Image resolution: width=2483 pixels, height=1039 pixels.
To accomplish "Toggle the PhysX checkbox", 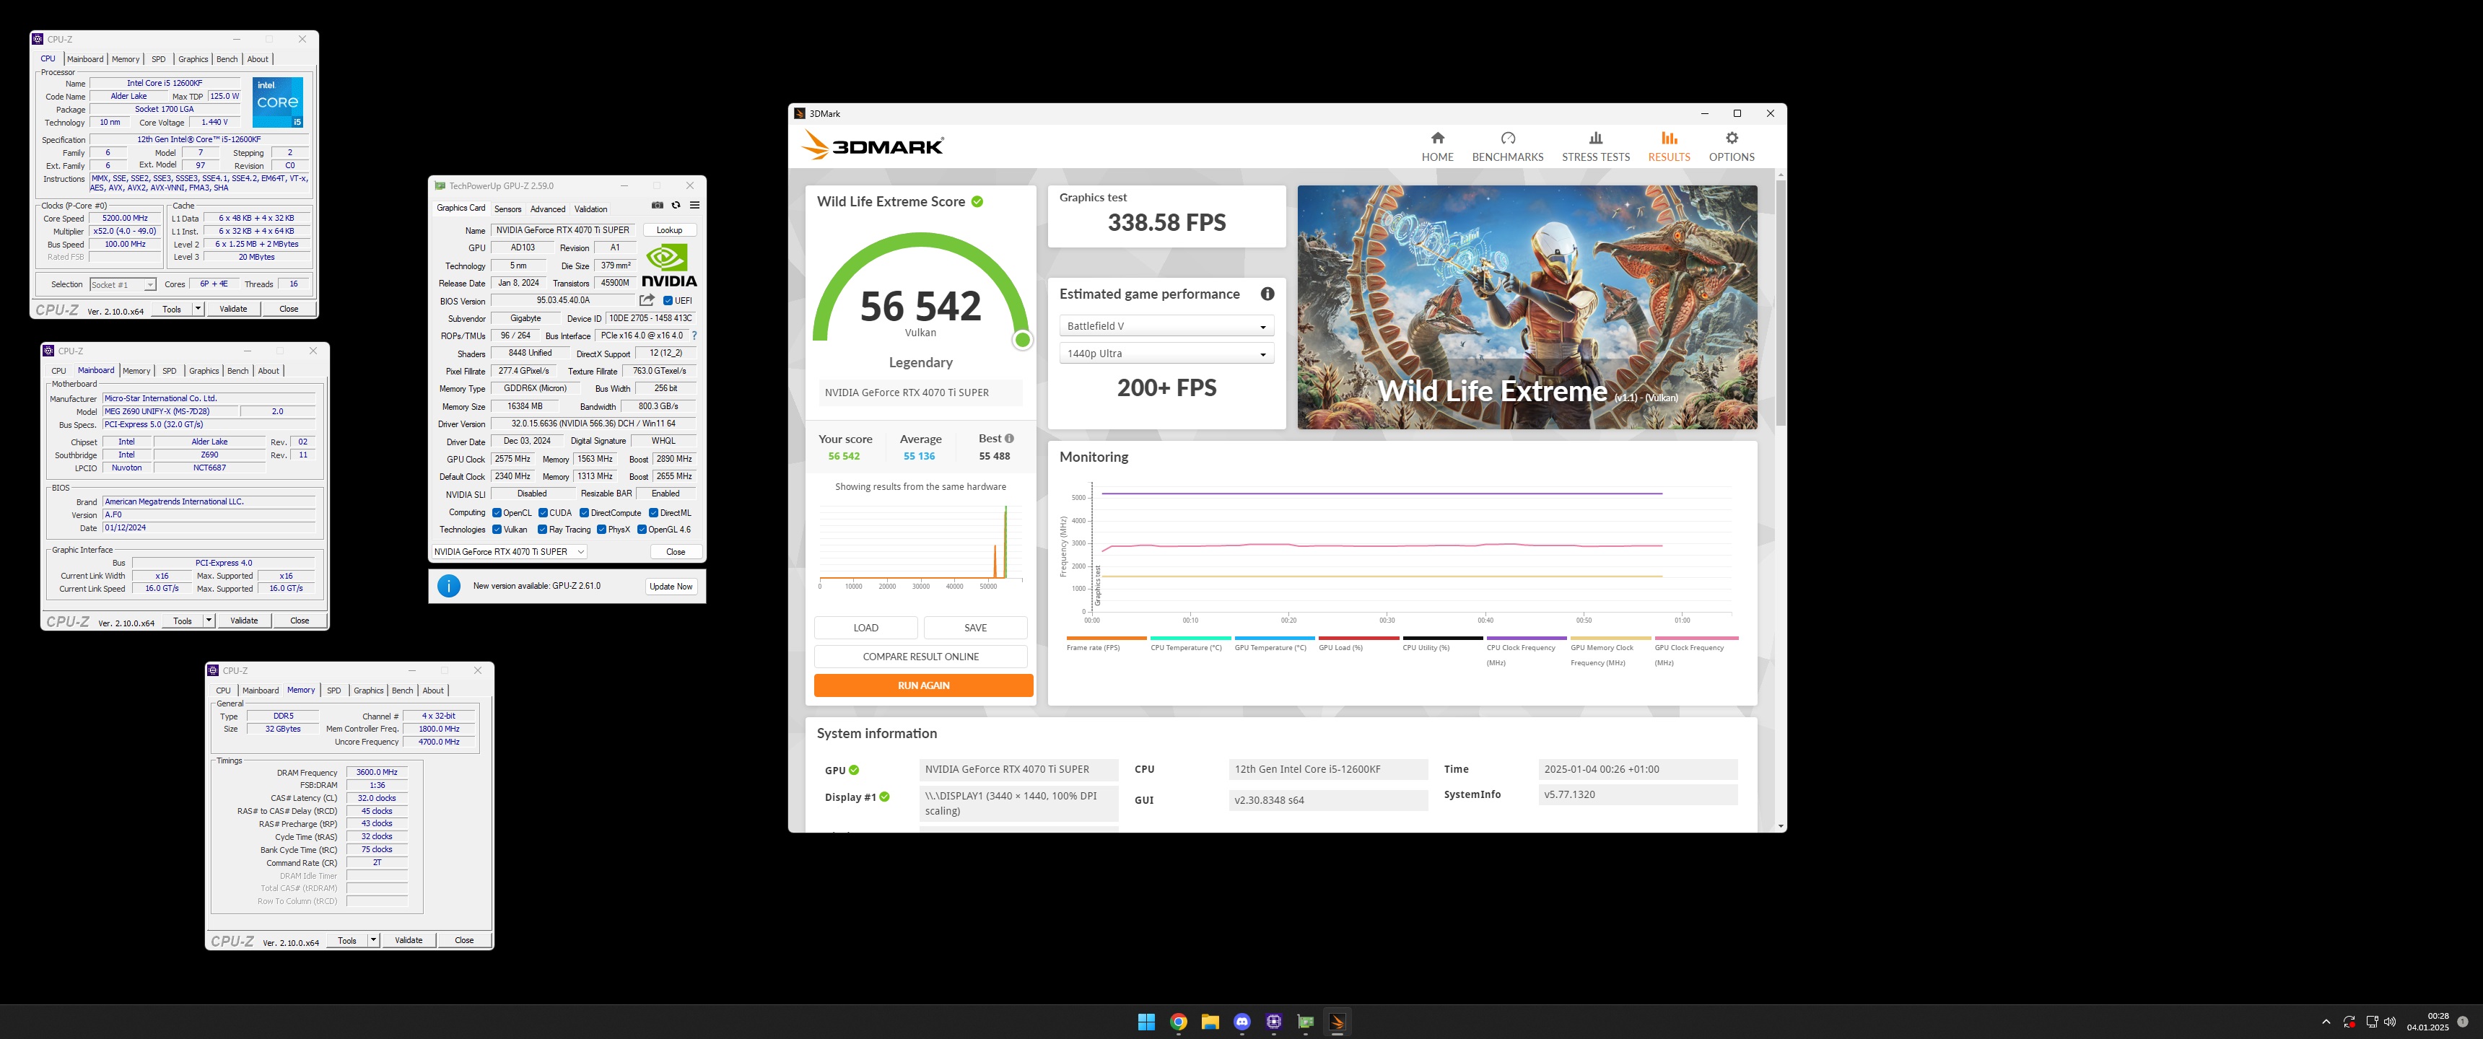I will 601,529.
